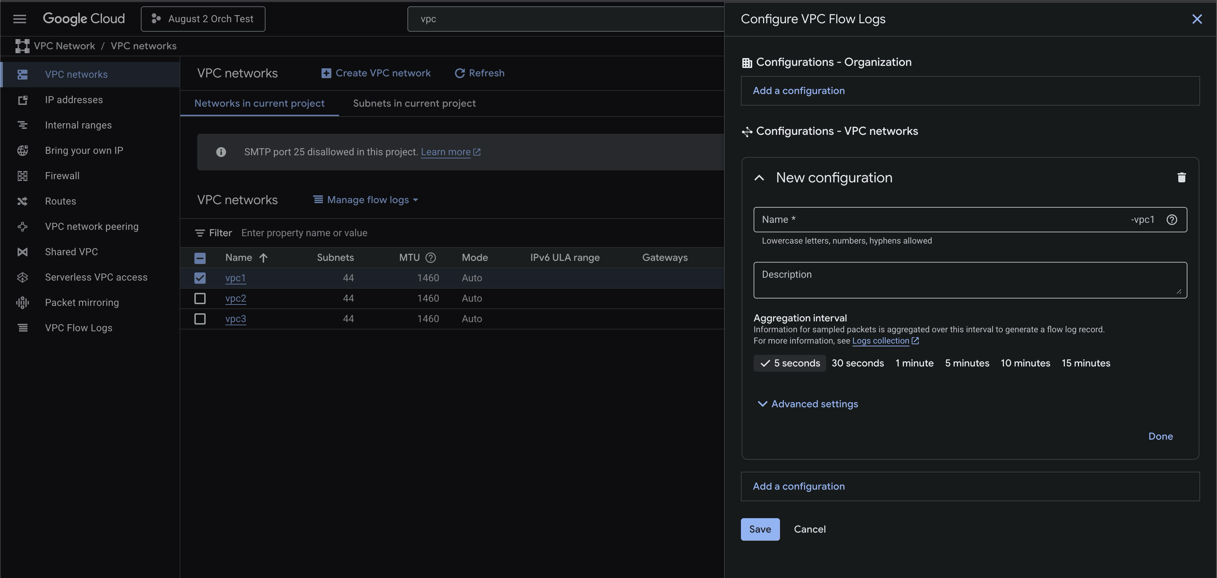Go to Packet mirroring in sidebar
1217x578 pixels.
(x=82, y=303)
